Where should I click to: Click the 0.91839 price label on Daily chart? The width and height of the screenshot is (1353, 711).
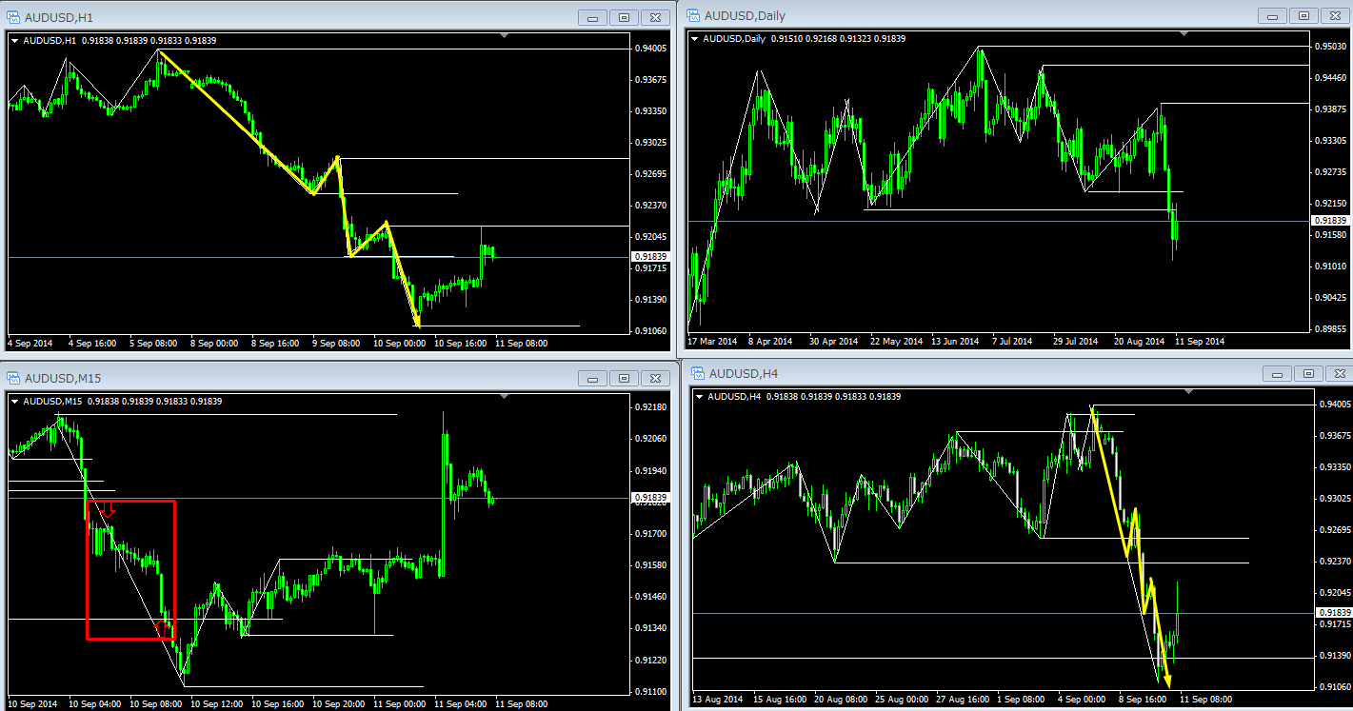[1329, 221]
